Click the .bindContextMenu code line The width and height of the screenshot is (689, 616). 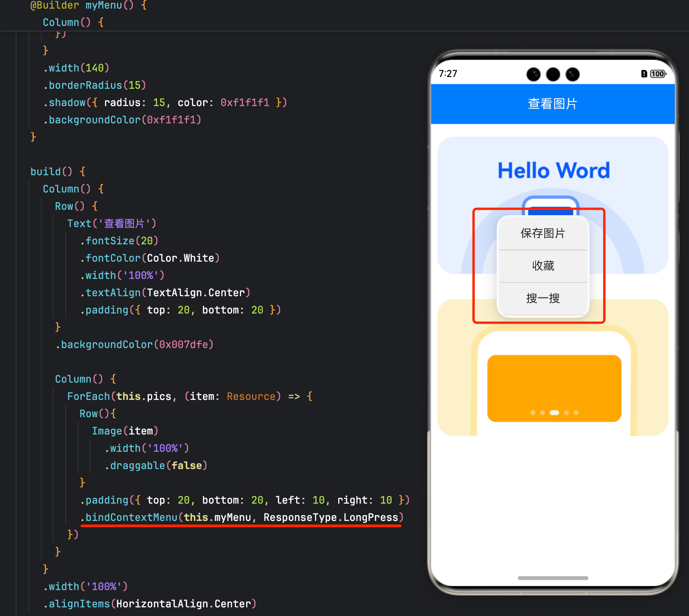(x=241, y=517)
